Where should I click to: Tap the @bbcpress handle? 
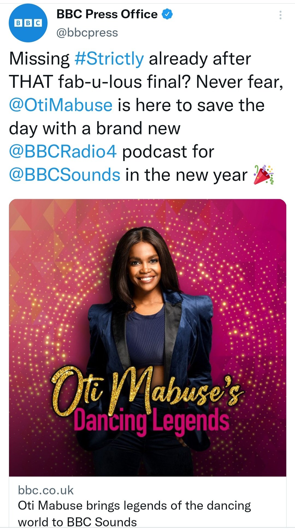pos(87,33)
